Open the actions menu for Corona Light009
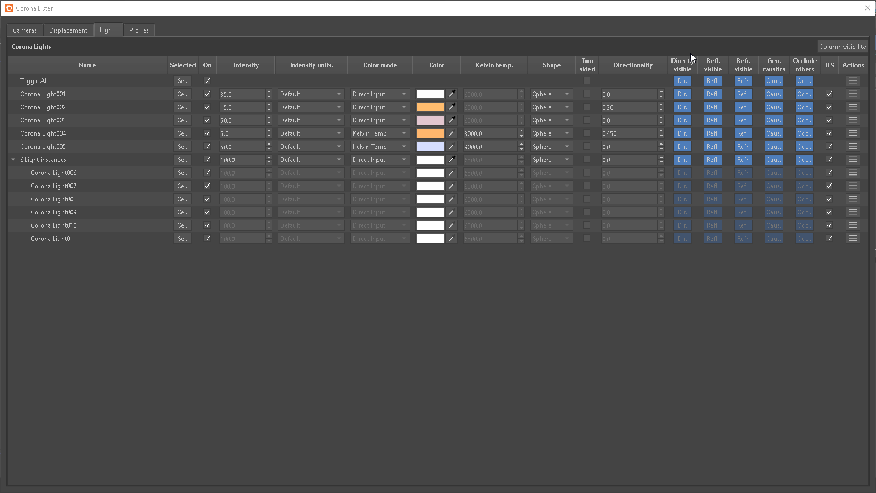 tap(853, 212)
